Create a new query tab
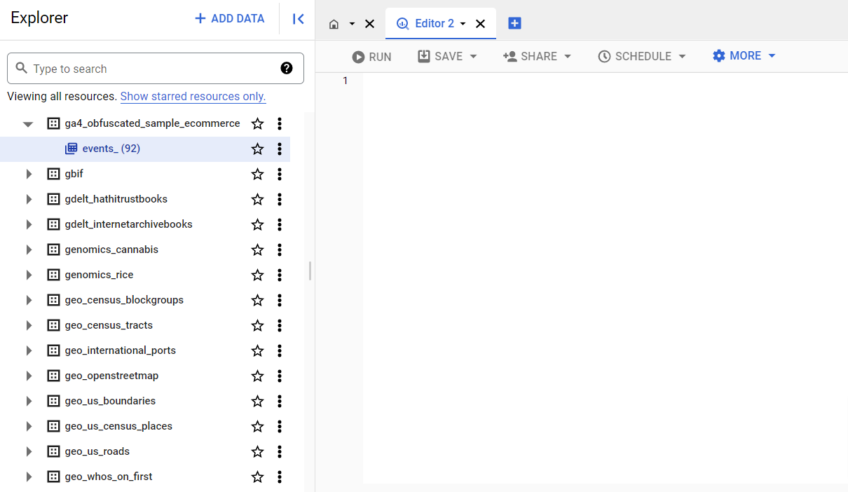 [x=514, y=23]
